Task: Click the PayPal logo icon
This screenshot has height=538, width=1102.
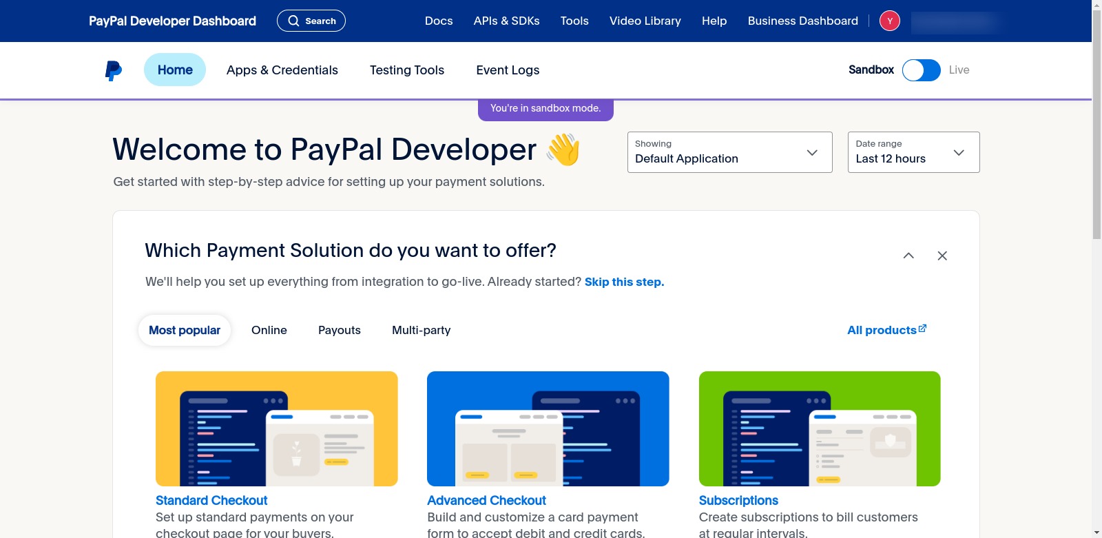Action: click(114, 70)
